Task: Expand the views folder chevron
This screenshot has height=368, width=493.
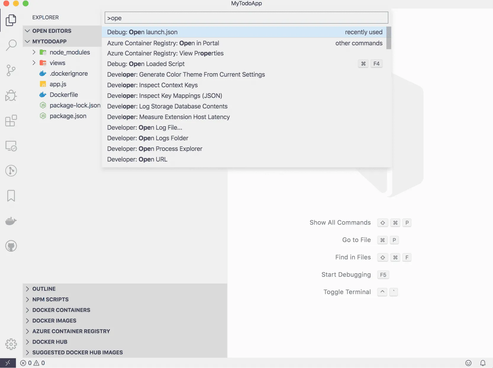Action: (x=34, y=63)
